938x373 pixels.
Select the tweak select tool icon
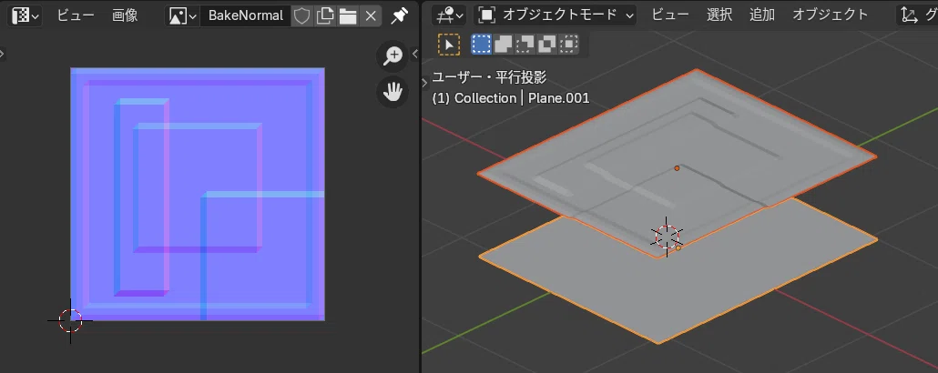tap(449, 45)
